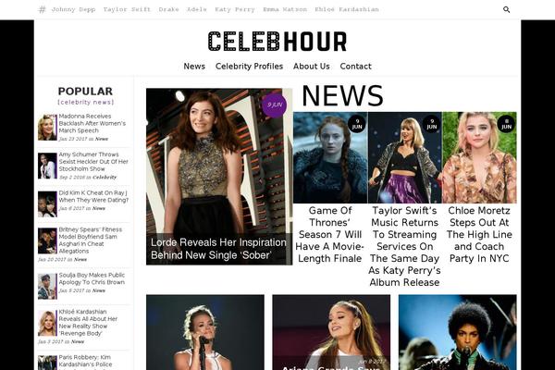The height and width of the screenshot is (370, 555).
Task: Go to the News menu item
Action: (x=194, y=67)
